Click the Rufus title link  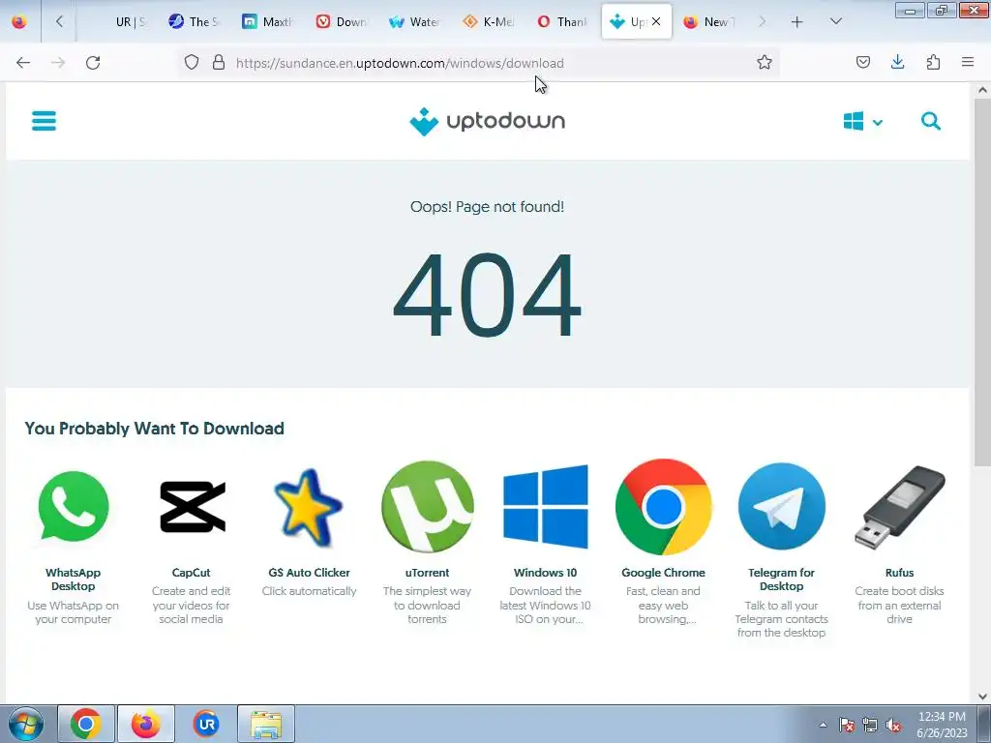pyautogui.click(x=900, y=573)
